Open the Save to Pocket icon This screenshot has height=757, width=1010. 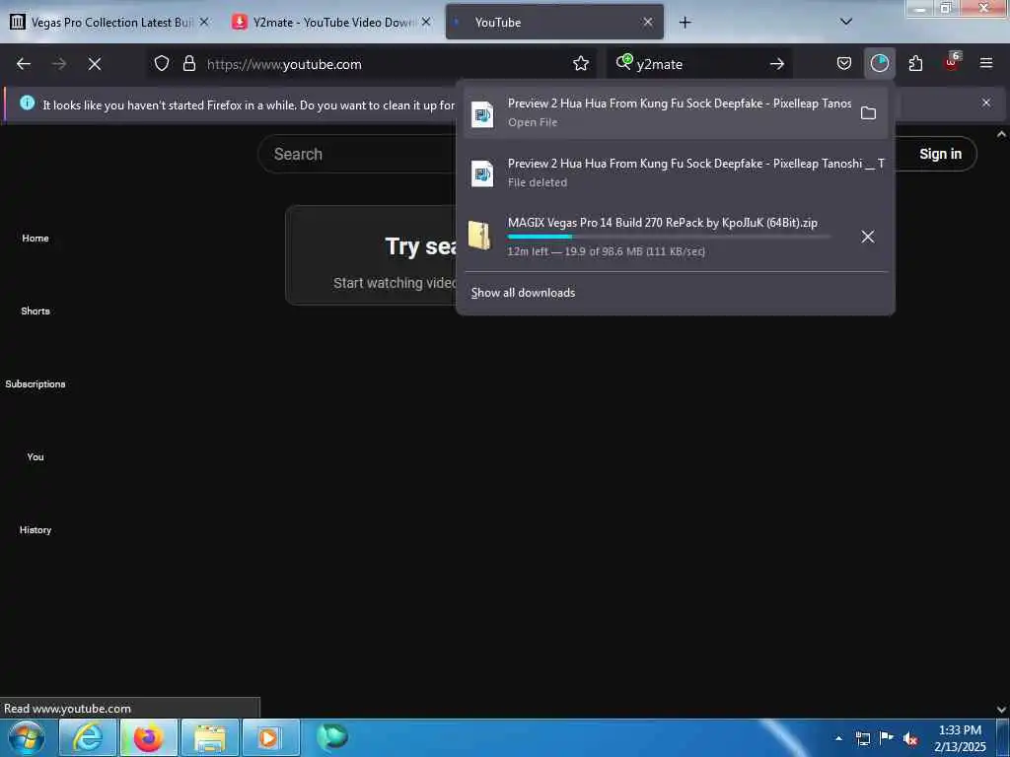(x=844, y=63)
